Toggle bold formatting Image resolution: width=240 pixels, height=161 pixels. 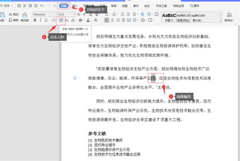pos(35,20)
